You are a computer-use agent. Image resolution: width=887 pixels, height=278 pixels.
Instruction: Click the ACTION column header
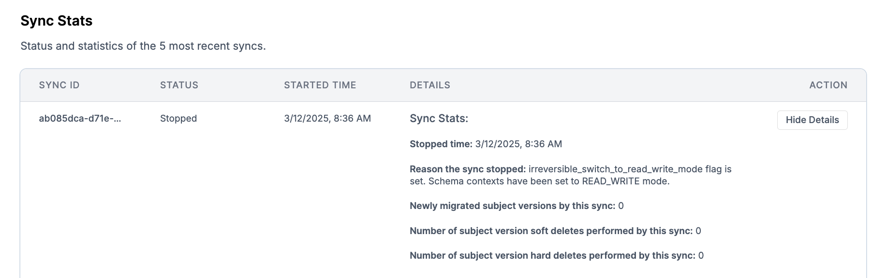pyautogui.click(x=828, y=85)
